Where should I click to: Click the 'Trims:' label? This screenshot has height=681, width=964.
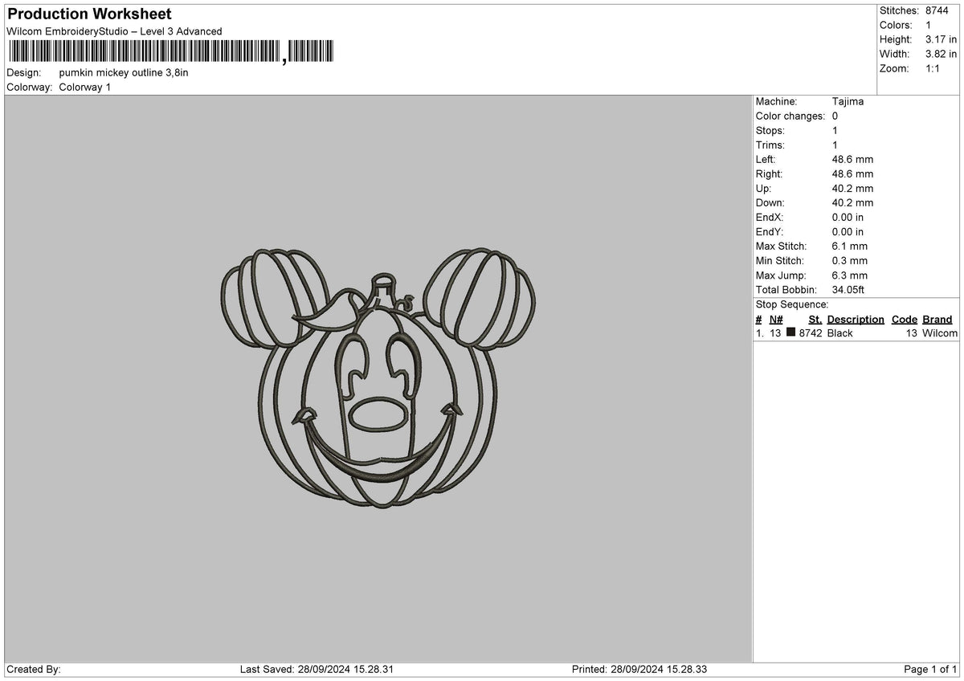tap(770, 145)
